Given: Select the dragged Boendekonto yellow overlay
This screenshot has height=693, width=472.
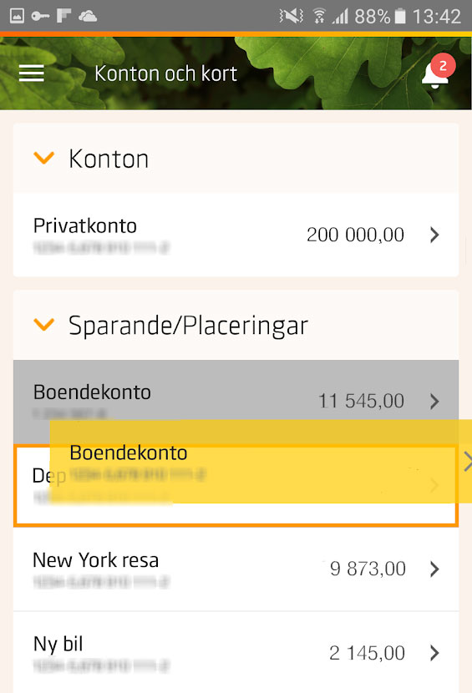Looking at the screenshot, I should click(x=261, y=462).
